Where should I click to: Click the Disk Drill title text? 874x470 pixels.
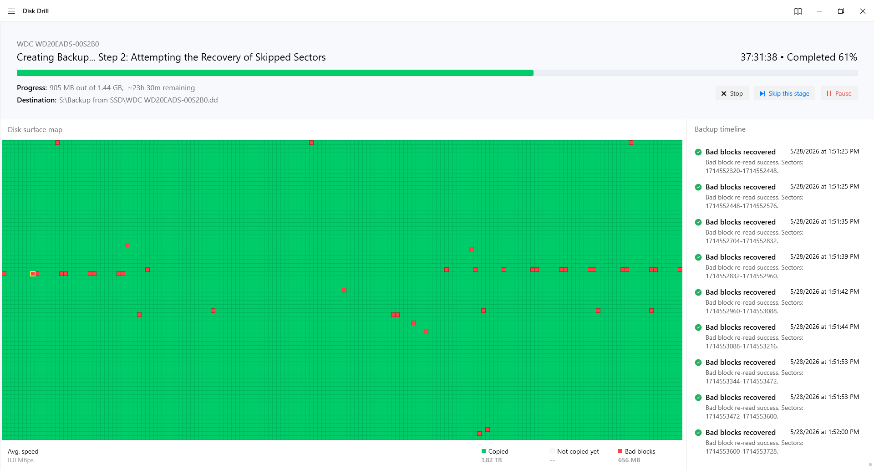(x=36, y=11)
